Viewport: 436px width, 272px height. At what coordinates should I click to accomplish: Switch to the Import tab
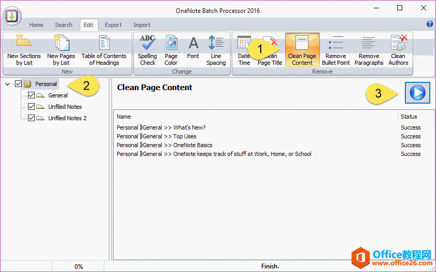pyautogui.click(x=142, y=25)
